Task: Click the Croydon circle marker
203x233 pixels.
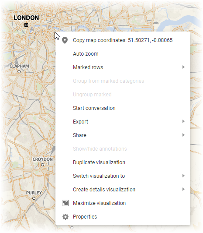Action: [x=42, y=165]
